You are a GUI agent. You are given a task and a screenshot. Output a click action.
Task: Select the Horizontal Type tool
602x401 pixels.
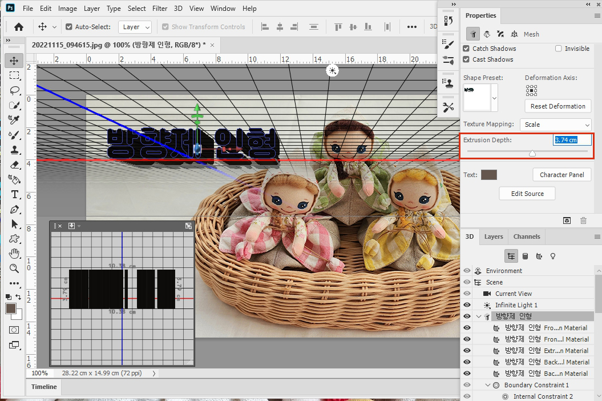pyautogui.click(x=14, y=195)
